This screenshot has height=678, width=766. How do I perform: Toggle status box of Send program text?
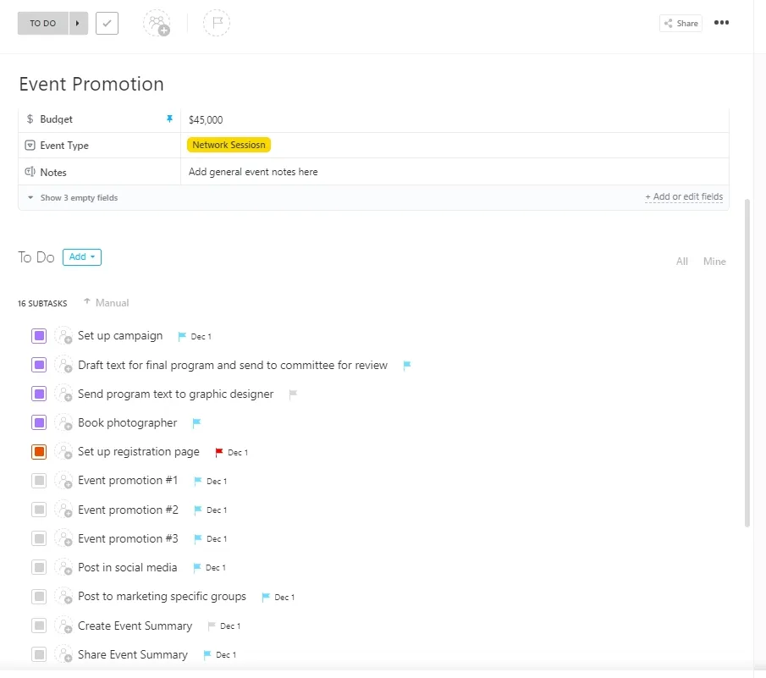click(x=39, y=394)
